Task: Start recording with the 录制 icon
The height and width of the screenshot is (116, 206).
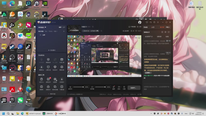Action: click(118, 88)
